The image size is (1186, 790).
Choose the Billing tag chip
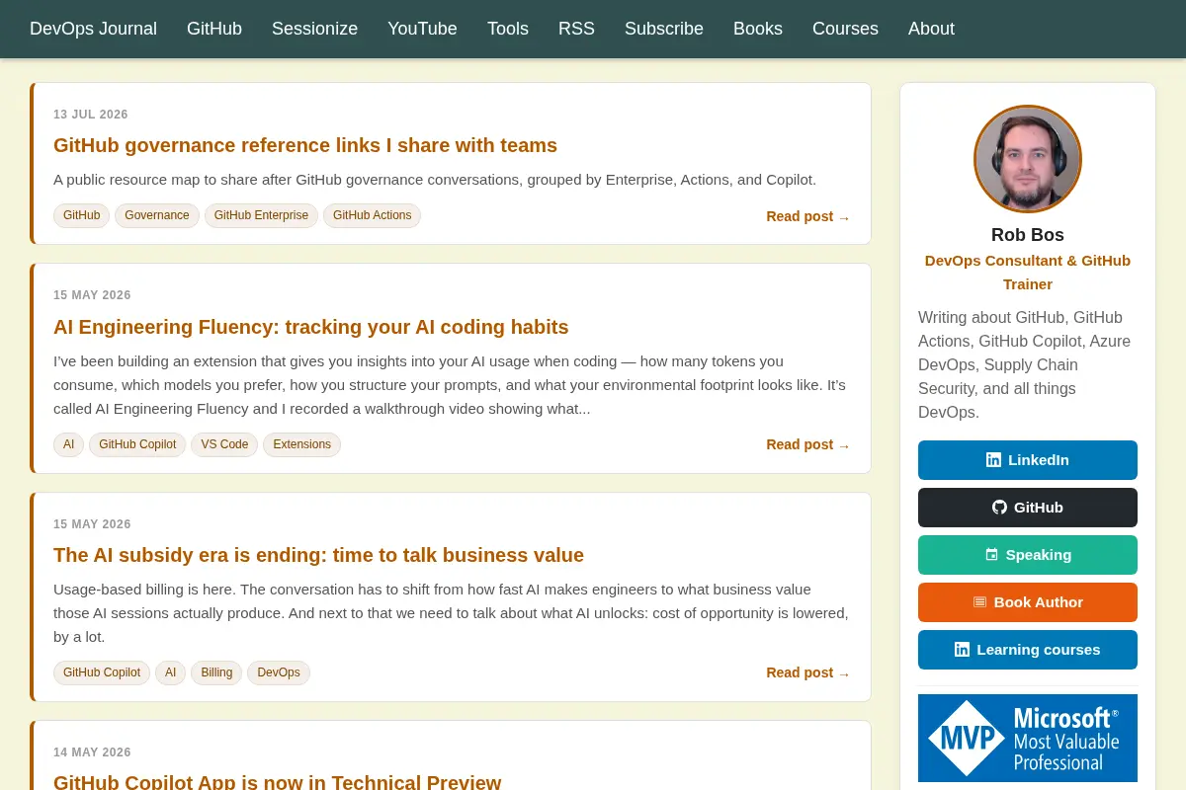click(x=216, y=672)
